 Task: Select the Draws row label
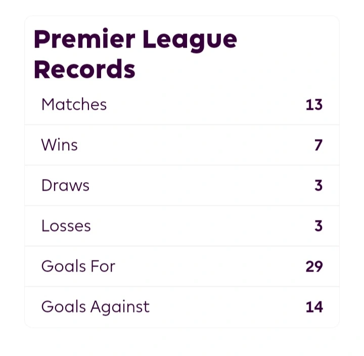pos(65,185)
